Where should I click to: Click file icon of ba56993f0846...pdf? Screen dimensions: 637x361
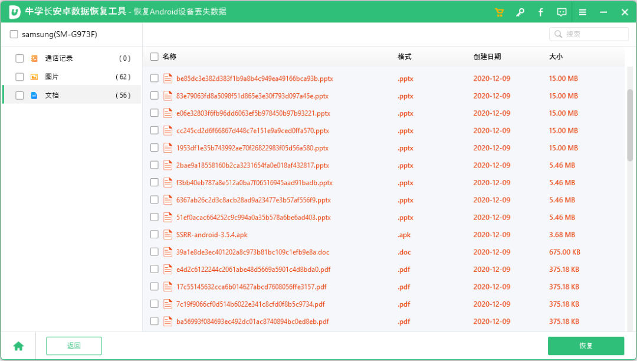click(168, 321)
